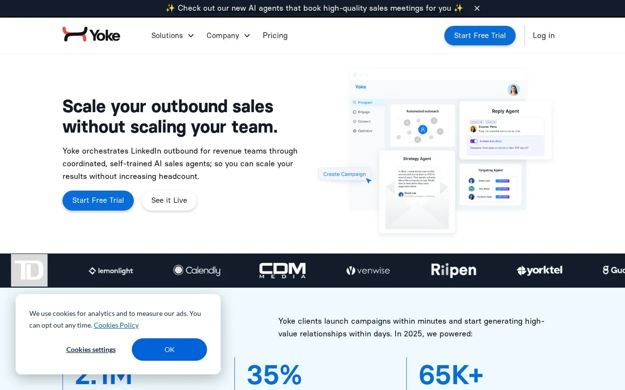Click headline "Scale your outbound sales"

point(168,106)
